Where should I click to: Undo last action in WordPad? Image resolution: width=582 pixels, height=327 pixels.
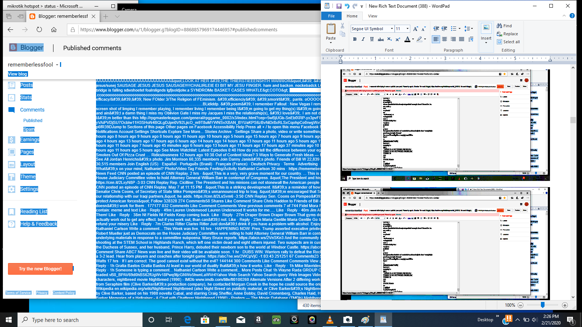pyautogui.click(x=347, y=6)
